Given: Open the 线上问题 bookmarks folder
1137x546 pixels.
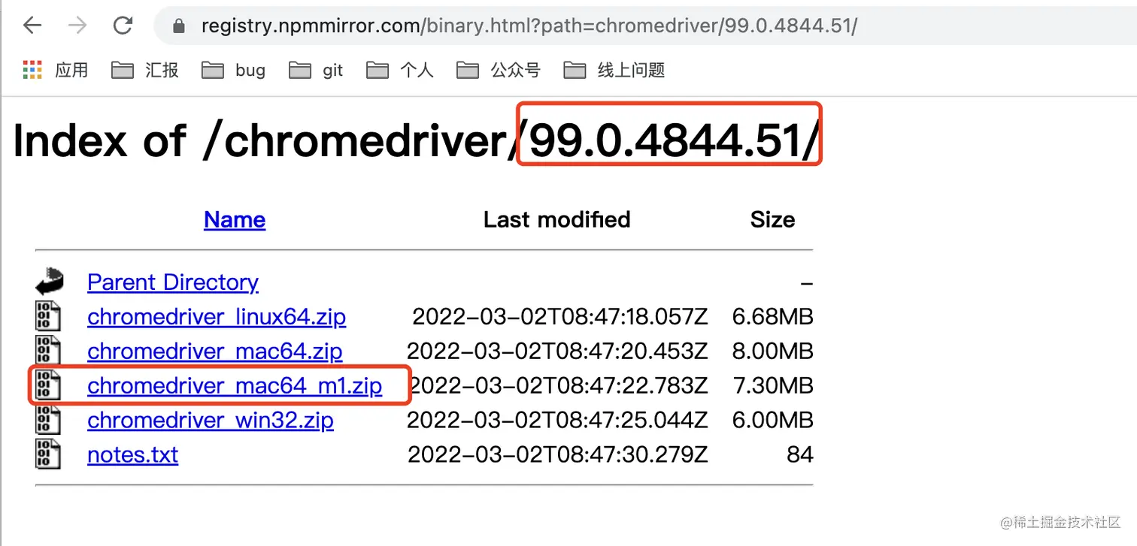Looking at the screenshot, I should (614, 71).
